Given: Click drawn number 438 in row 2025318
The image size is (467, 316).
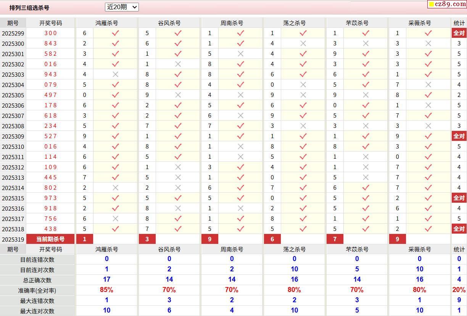Looking at the screenshot, I should point(50,229).
